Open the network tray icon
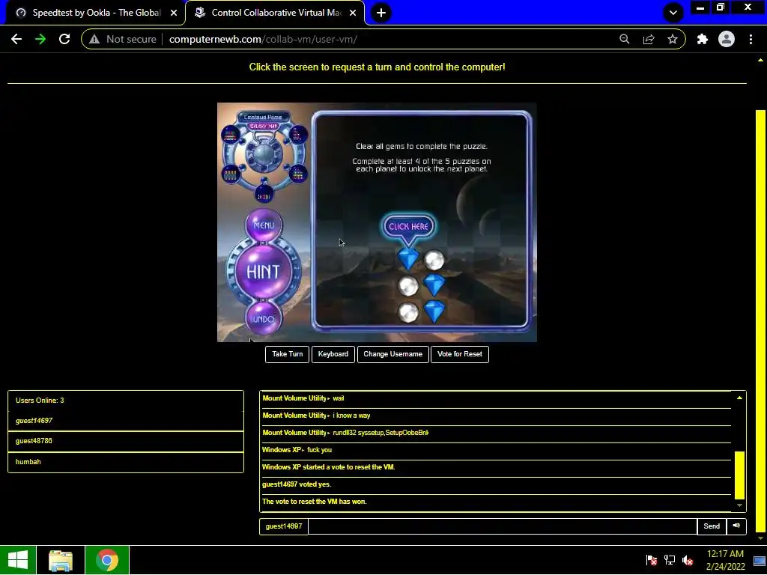 point(670,560)
